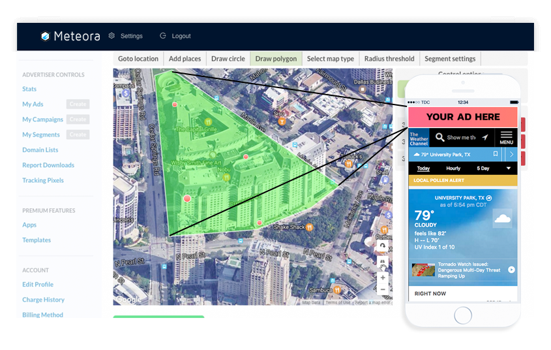This screenshot has width=551, height=350.
Task: Open Billing Method page
Action: (42, 315)
